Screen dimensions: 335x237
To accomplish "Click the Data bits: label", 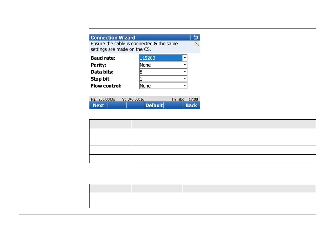I will 102,72.
